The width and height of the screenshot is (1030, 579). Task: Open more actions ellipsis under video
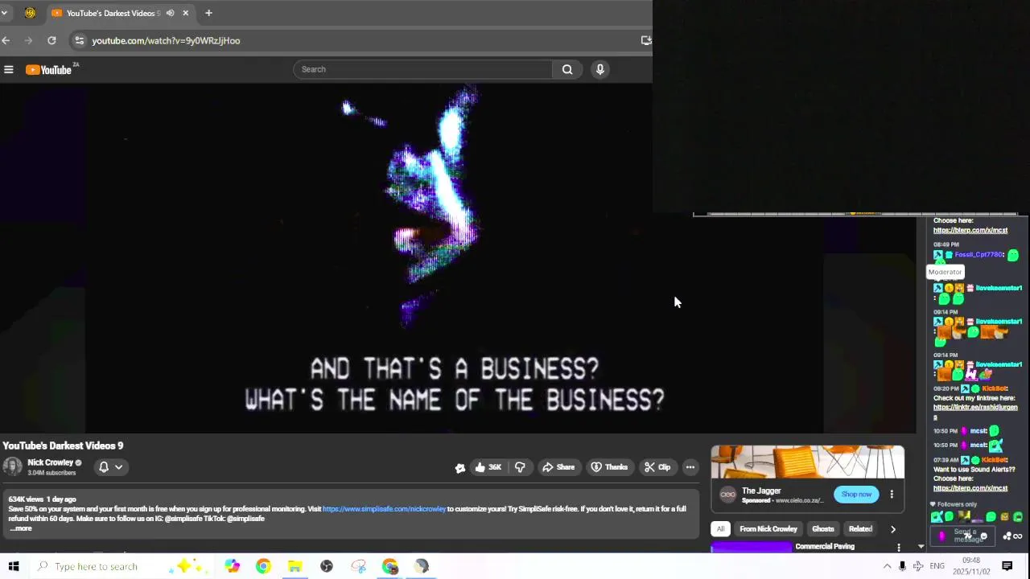tap(690, 467)
